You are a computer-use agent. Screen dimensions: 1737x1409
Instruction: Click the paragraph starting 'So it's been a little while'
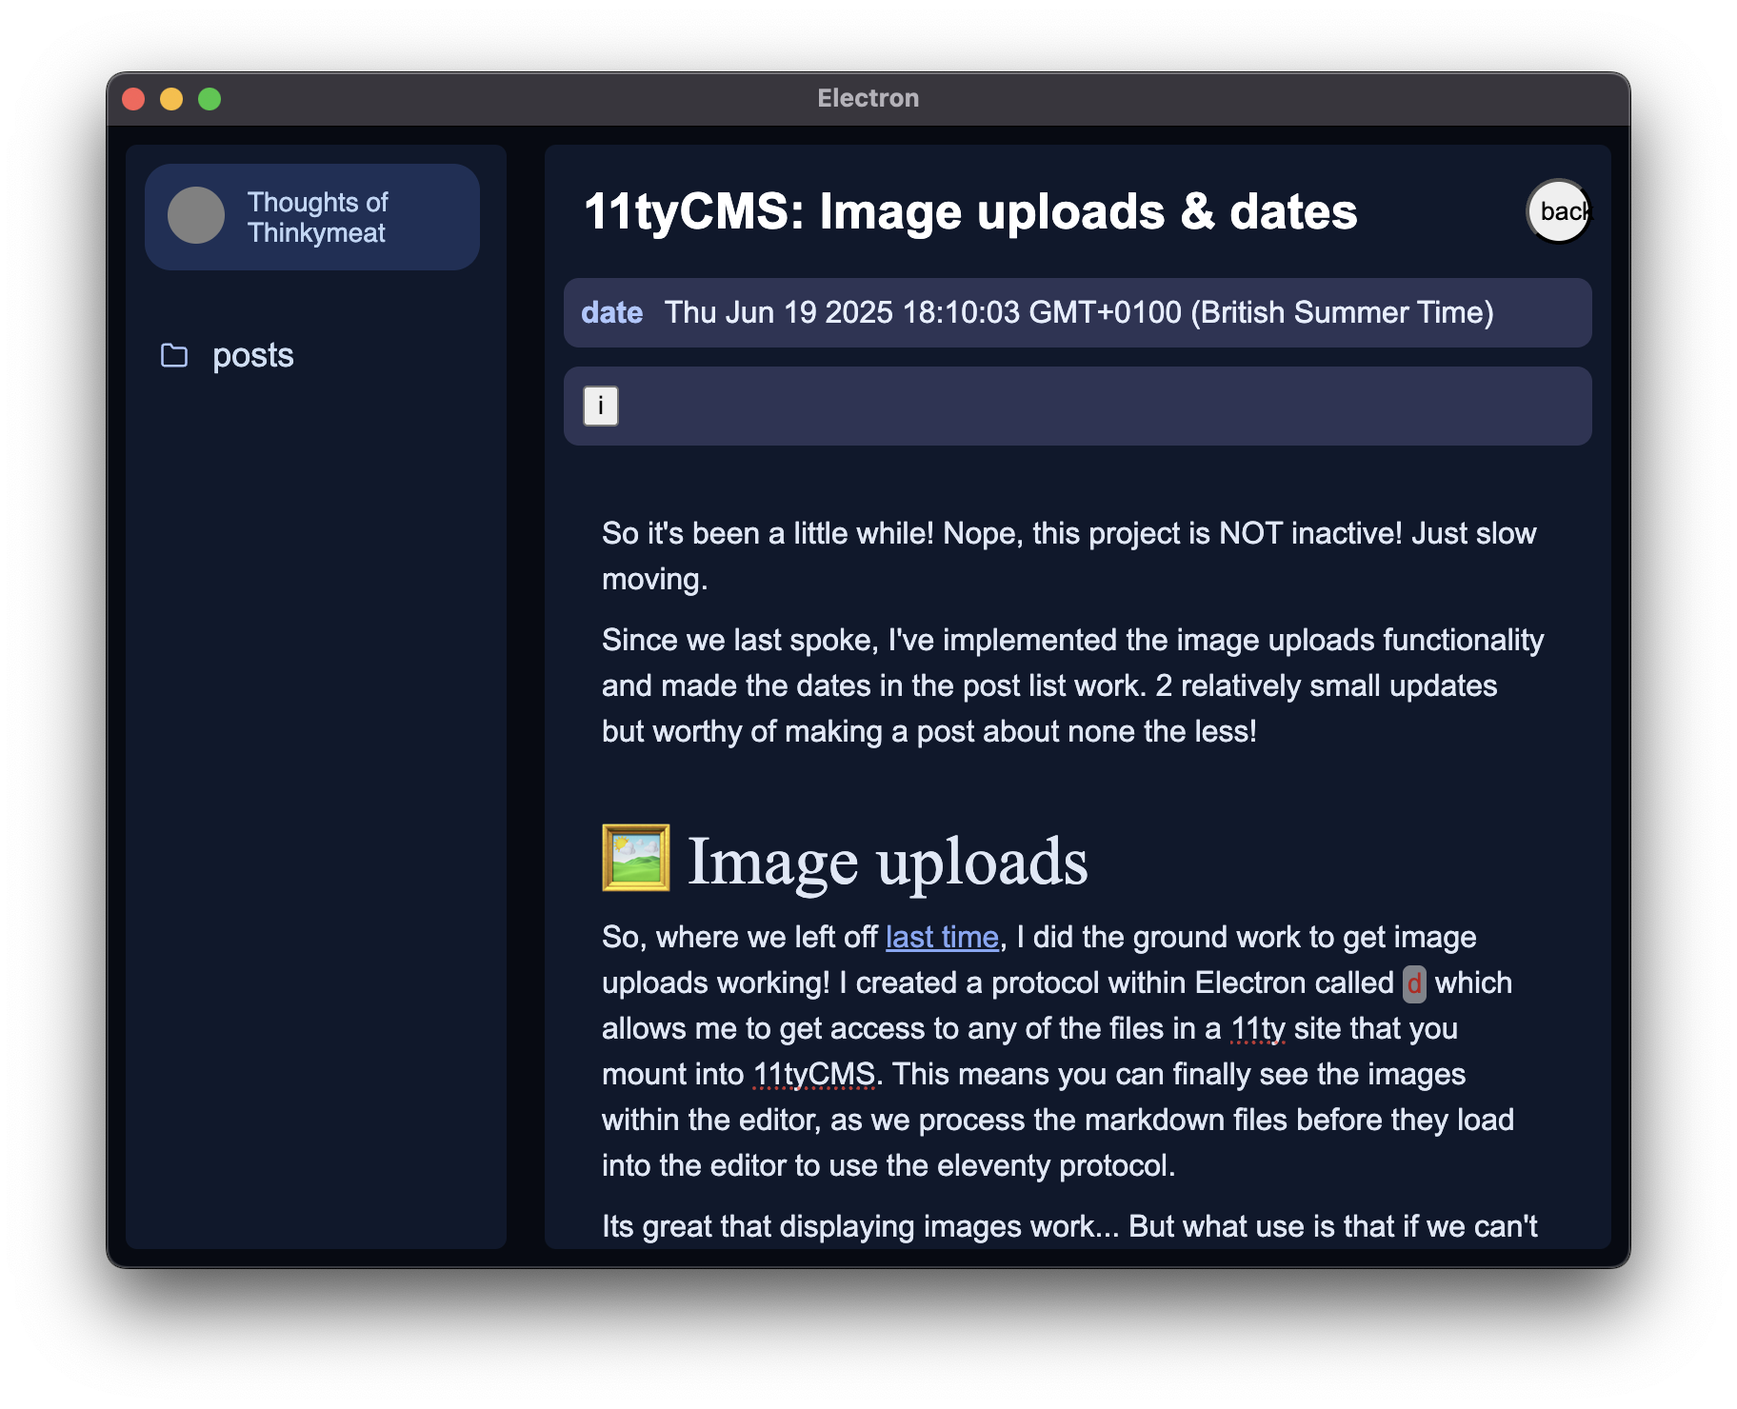[x=1069, y=556]
